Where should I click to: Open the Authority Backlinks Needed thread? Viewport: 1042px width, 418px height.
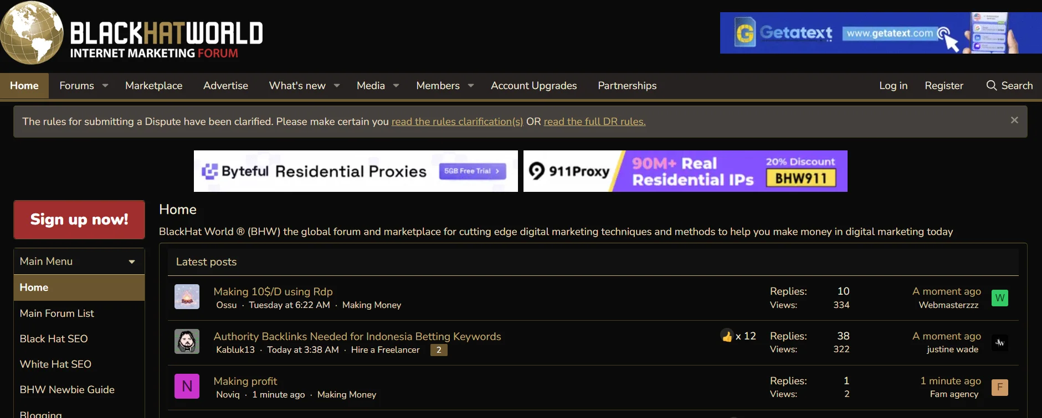pyautogui.click(x=357, y=336)
